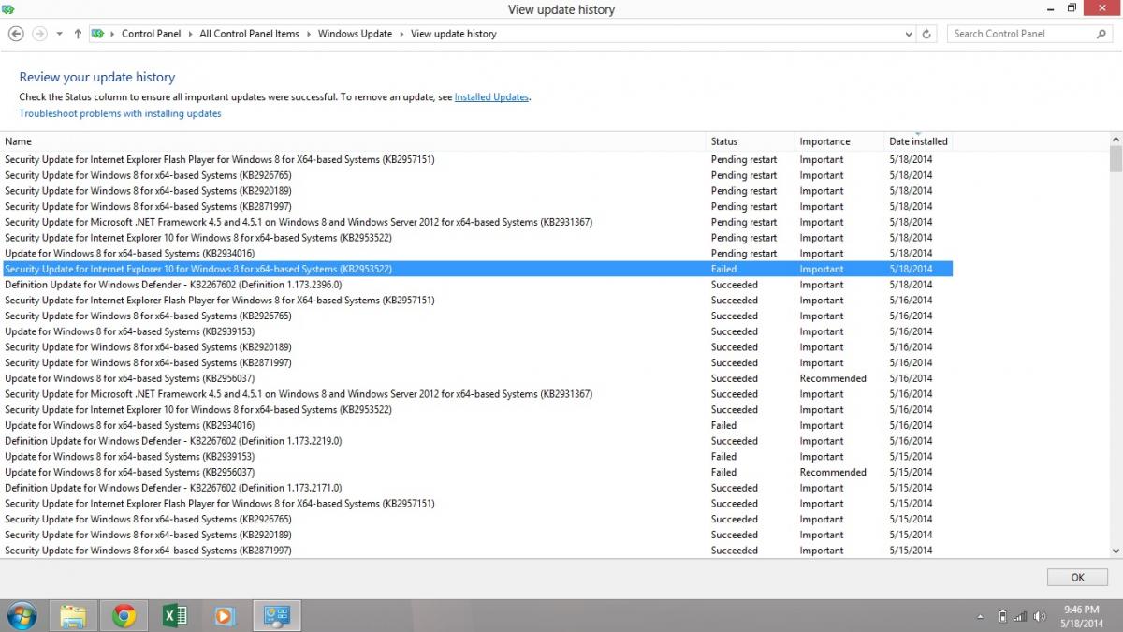Click Recommended cell in Succeeded KB2956037 row

point(833,378)
